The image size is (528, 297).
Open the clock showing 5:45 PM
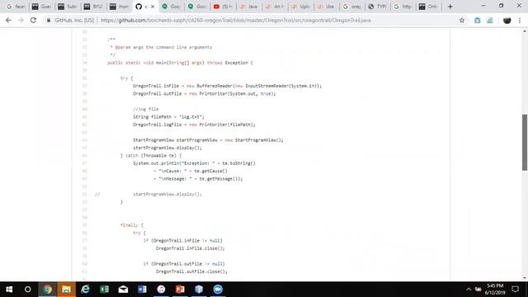coord(495,290)
